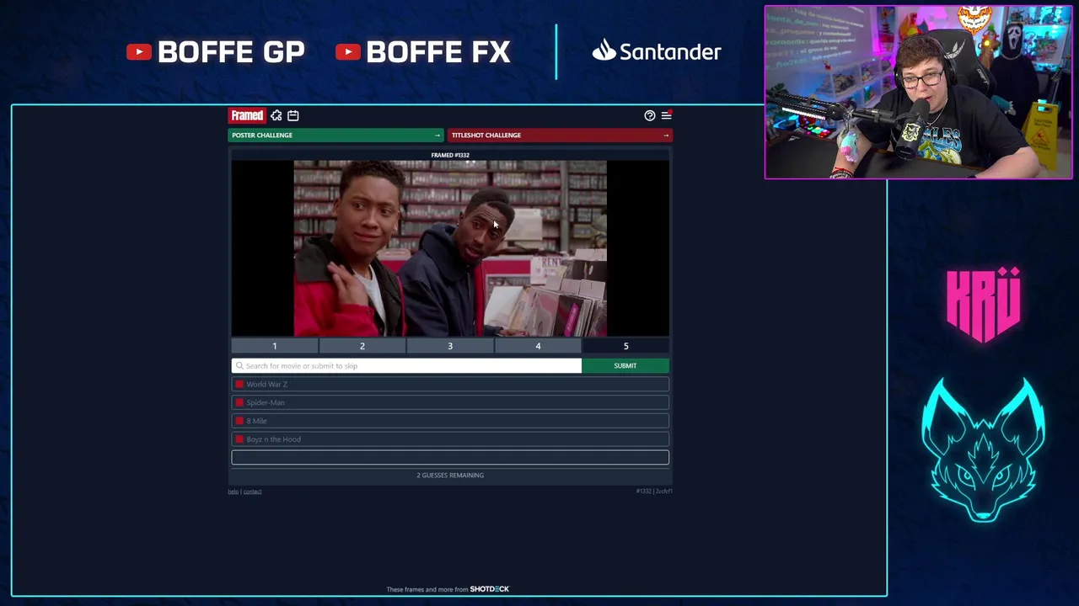
Task: Click the empty fifth guess slot
Action: (450, 457)
